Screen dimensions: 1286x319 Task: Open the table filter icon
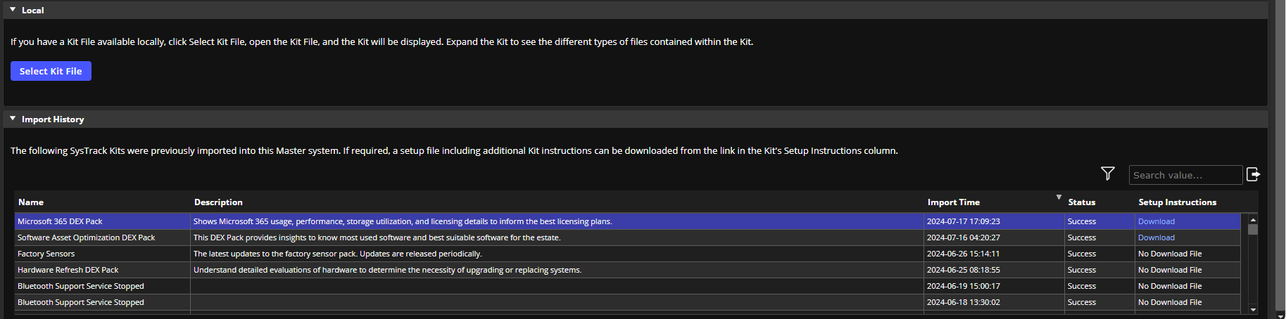[x=1107, y=174]
